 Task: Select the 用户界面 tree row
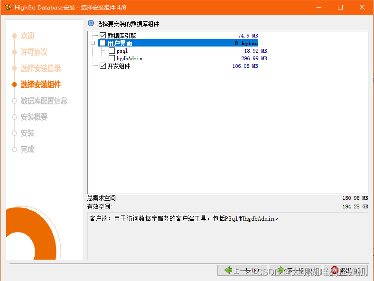coord(178,43)
